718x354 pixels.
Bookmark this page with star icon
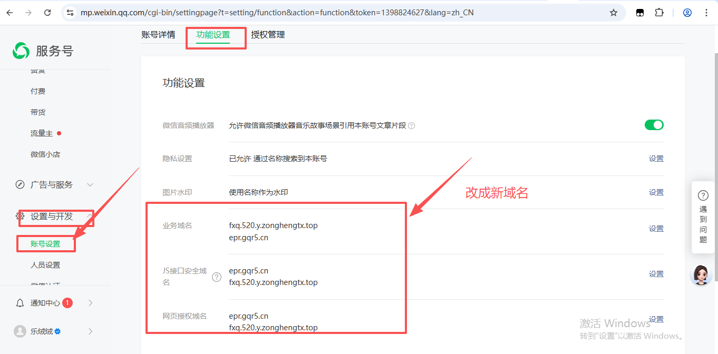[614, 13]
